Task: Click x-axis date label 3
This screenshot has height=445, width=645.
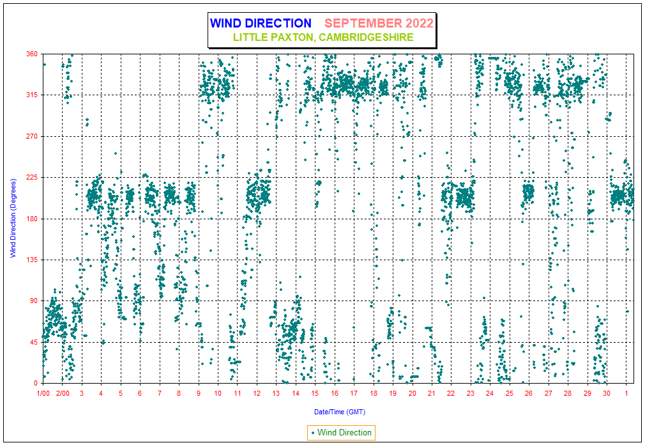Action: (x=82, y=394)
